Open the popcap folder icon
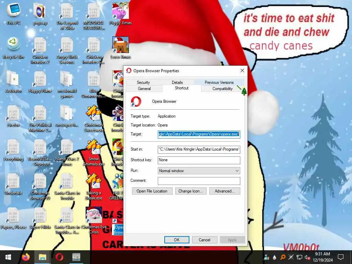352x264 pixels. point(40,13)
